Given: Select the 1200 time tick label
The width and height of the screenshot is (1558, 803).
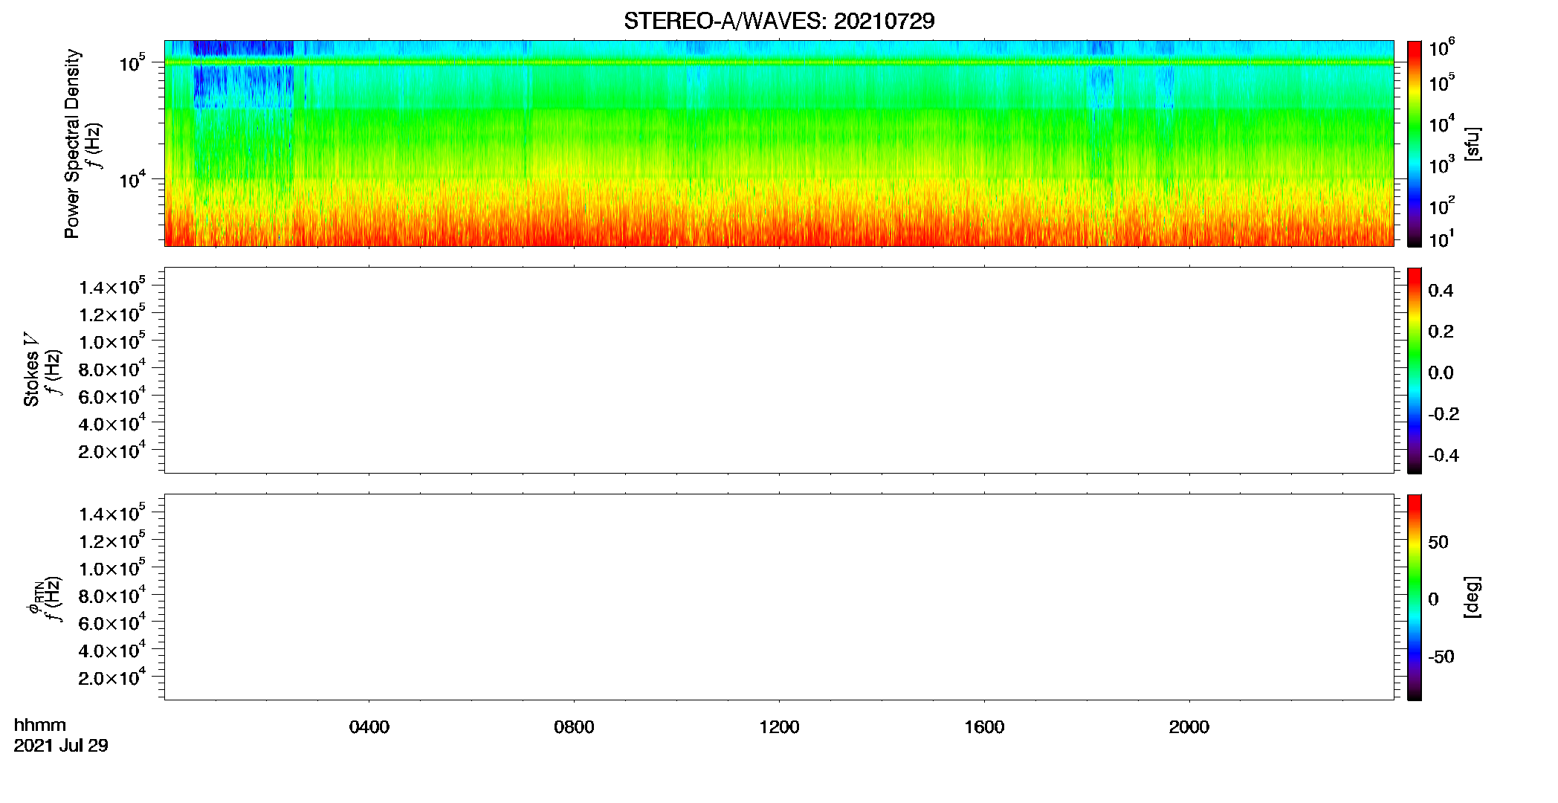Looking at the screenshot, I should (779, 727).
